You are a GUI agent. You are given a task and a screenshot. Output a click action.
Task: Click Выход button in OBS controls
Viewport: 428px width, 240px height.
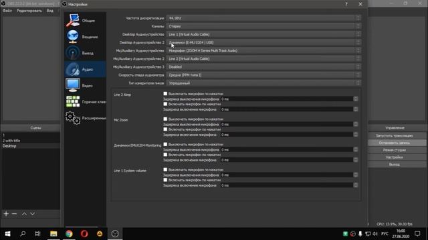tap(394, 165)
